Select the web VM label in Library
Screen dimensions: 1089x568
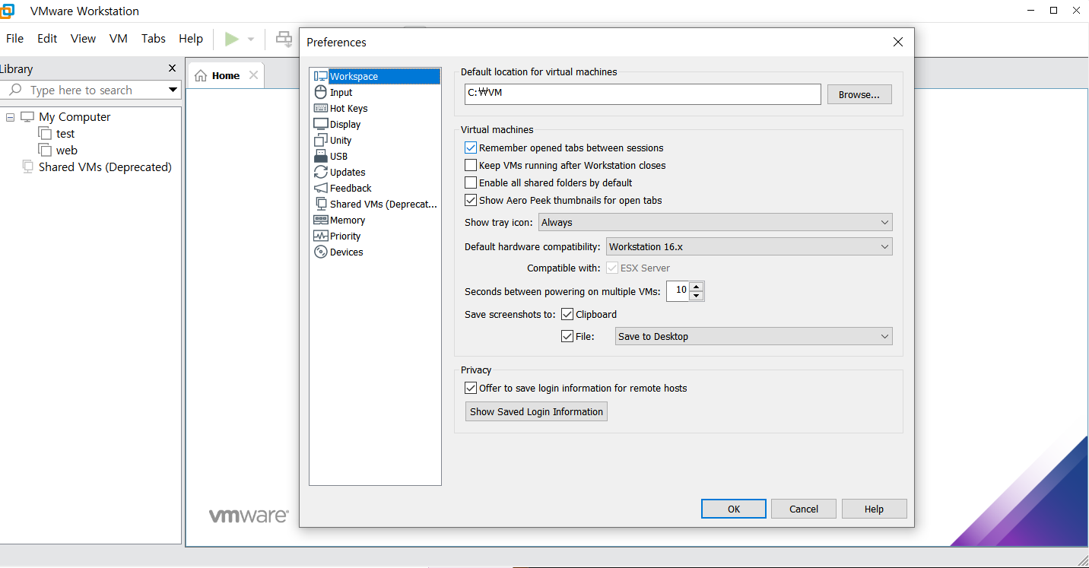67,150
